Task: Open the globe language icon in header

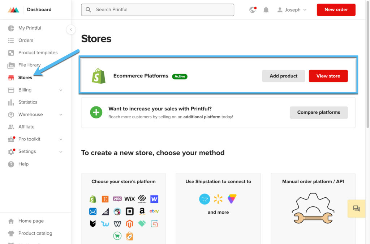Action: click(253, 10)
